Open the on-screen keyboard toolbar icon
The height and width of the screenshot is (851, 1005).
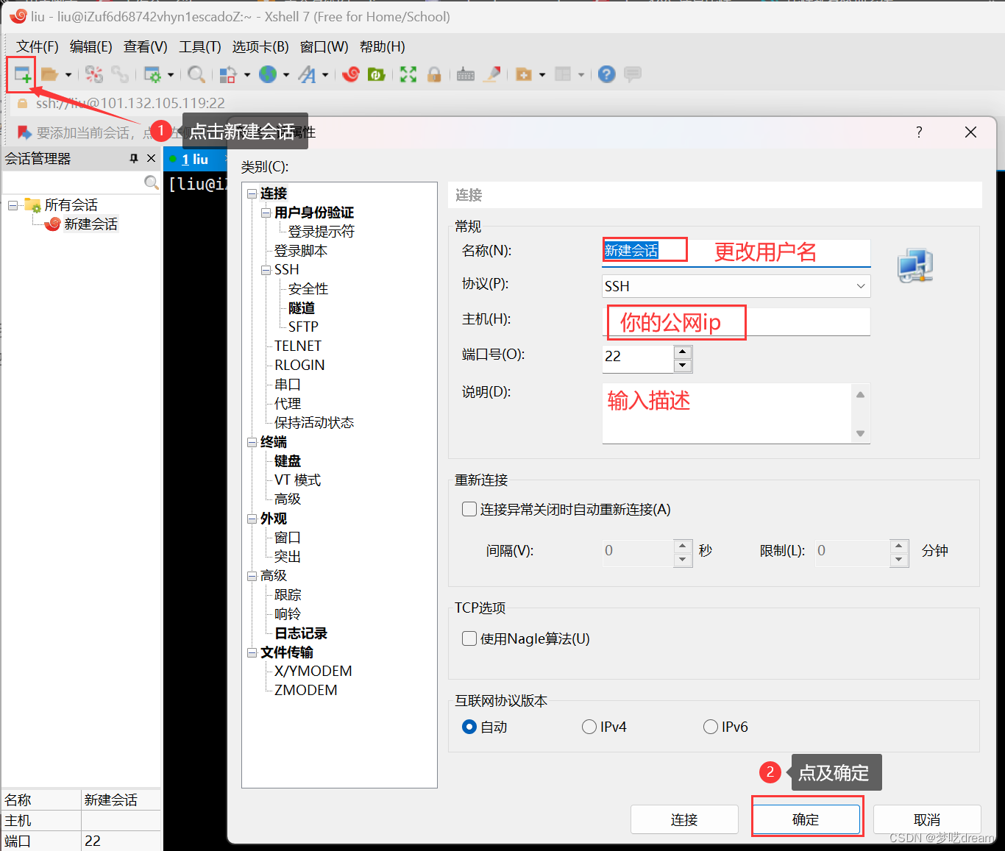(x=465, y=74)
